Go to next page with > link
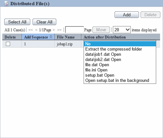Image resolution: width=163 pixels, height=138 pixels. 54,30
